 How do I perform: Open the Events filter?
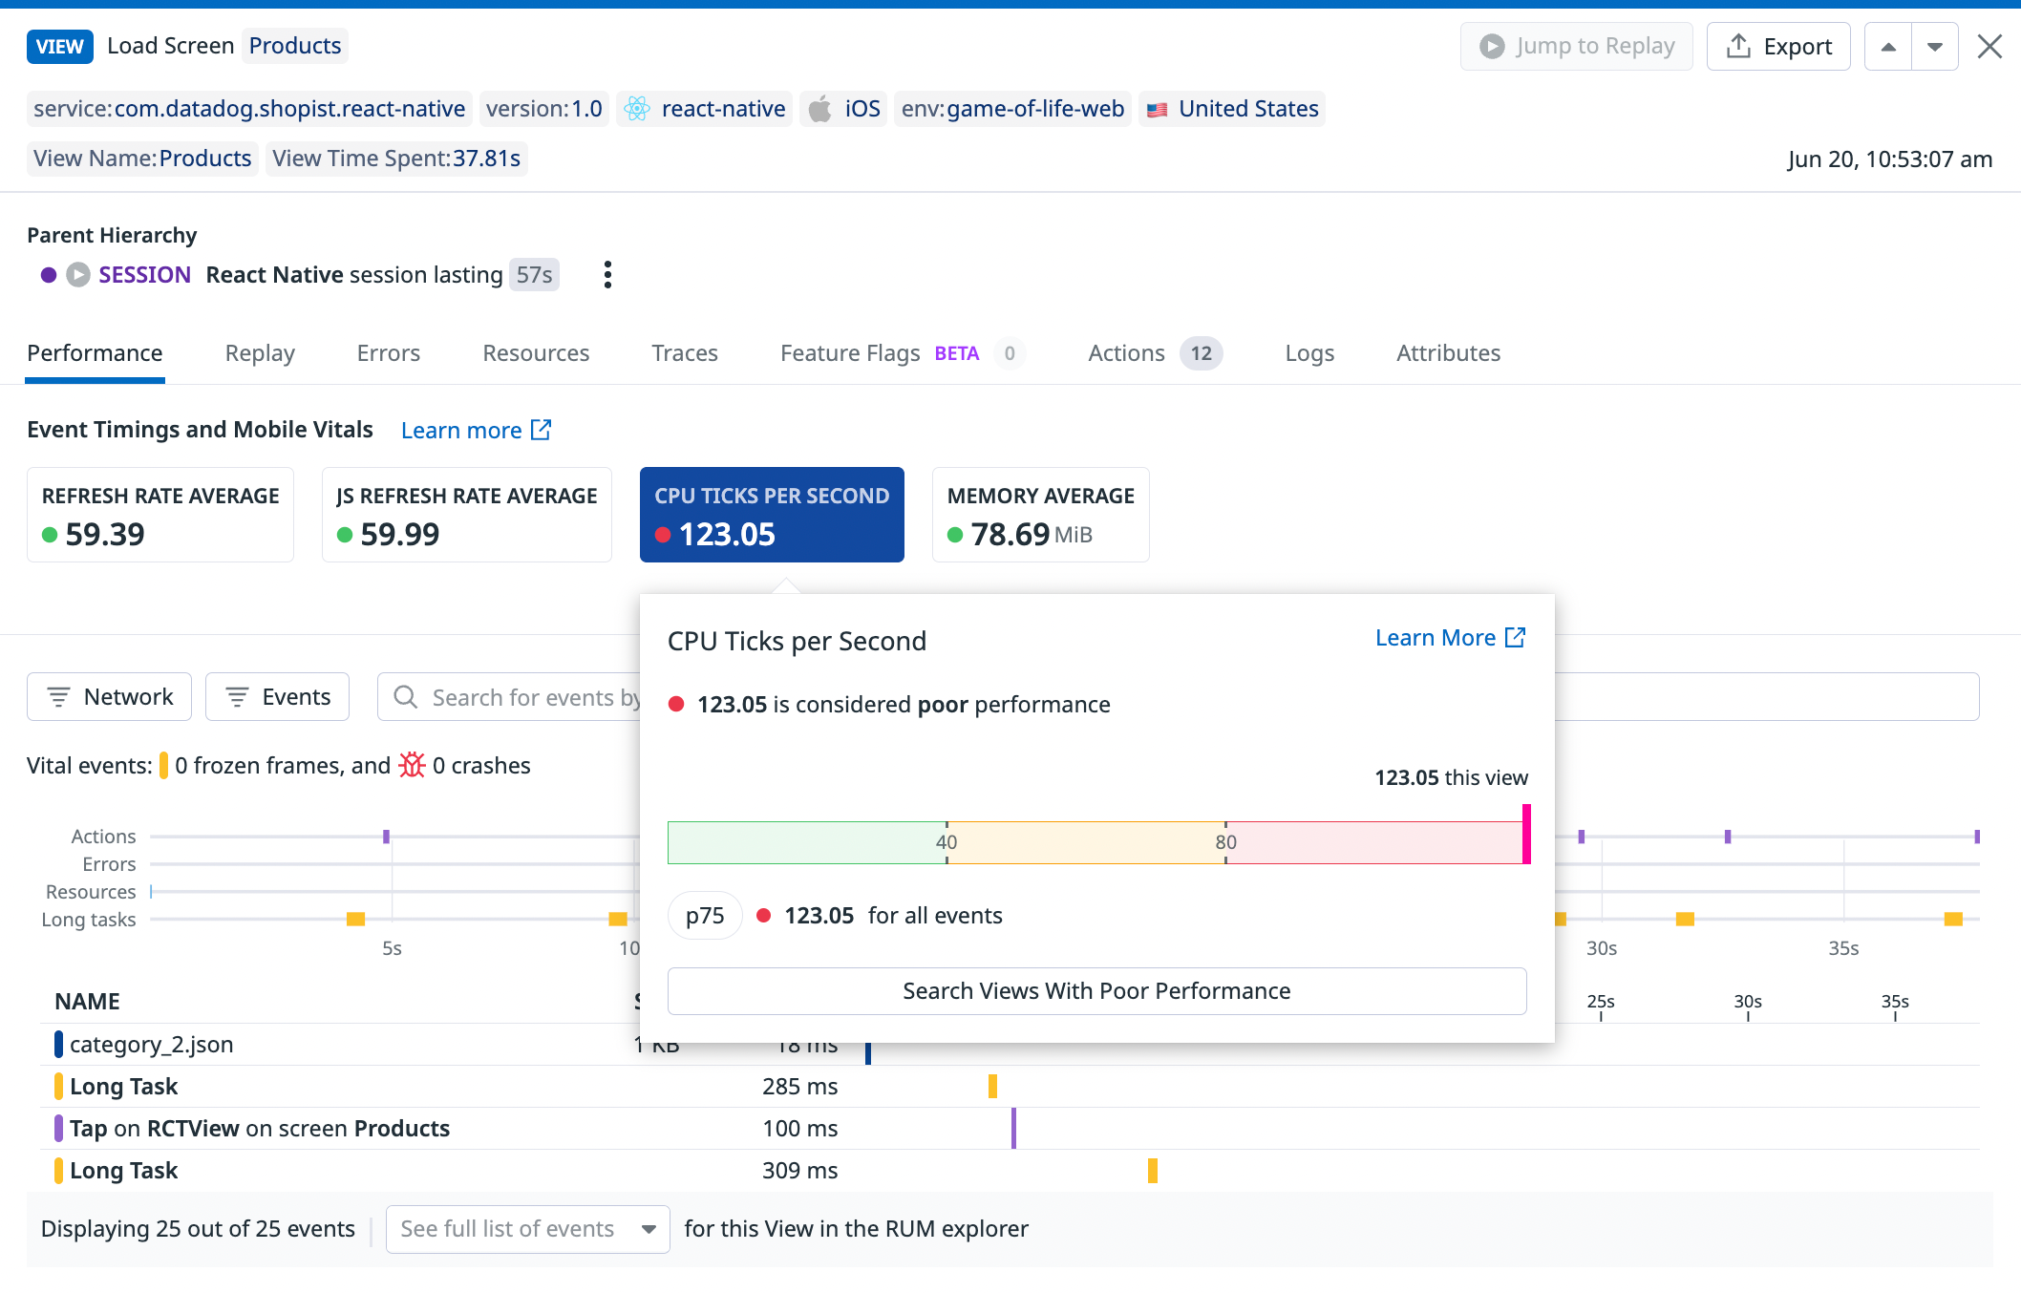pyautogui.click(x=277, y=696)
